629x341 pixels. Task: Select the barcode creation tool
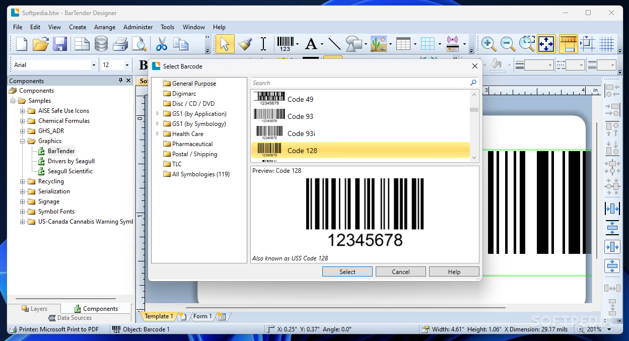pyautogui.click(x=285, y=44)
